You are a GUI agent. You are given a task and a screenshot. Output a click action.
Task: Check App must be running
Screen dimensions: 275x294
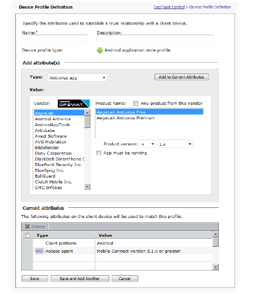tap(99, 153)
